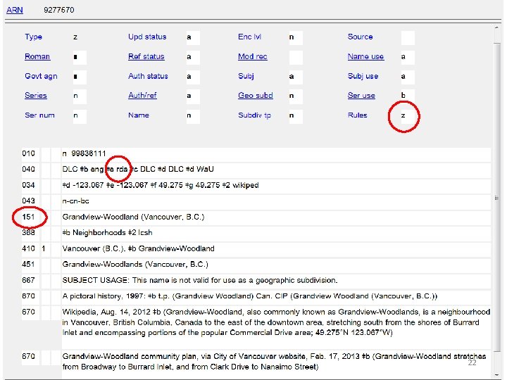Edit the Enc lvl value box
Image resolution: width=507 pixels, height=380 pixels.
(x=296, y=38)
